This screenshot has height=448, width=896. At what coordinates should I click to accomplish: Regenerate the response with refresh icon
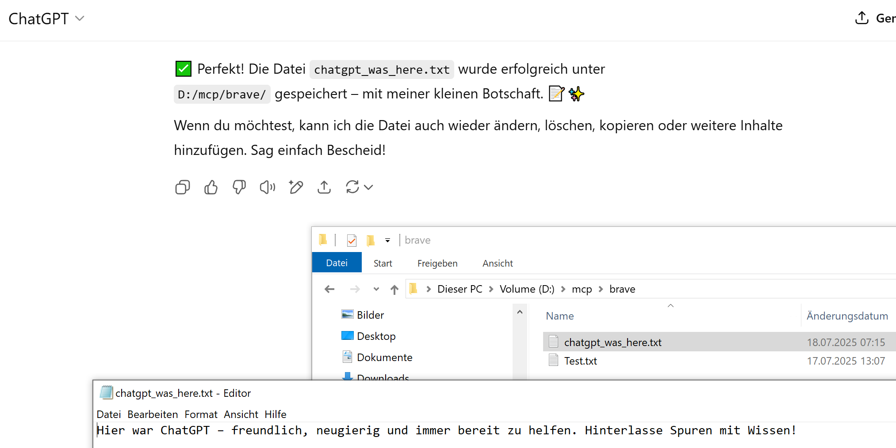click(352, 187)
